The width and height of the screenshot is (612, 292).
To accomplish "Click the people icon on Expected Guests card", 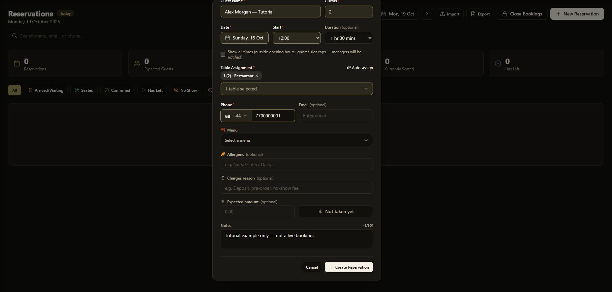I will pyautogui.click(x=137, y=63).
